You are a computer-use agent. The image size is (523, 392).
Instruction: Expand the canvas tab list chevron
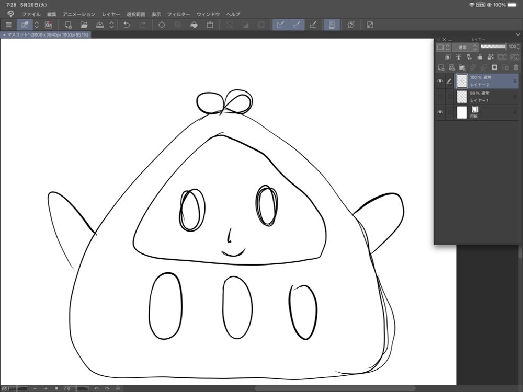(518, 34)
